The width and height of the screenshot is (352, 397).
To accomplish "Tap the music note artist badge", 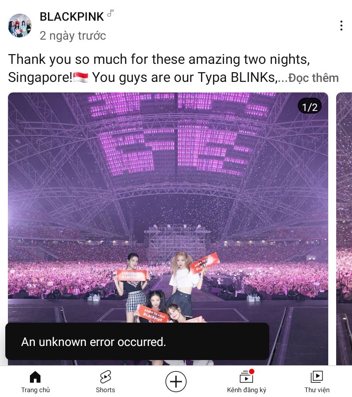I will (x=110, y=13).
